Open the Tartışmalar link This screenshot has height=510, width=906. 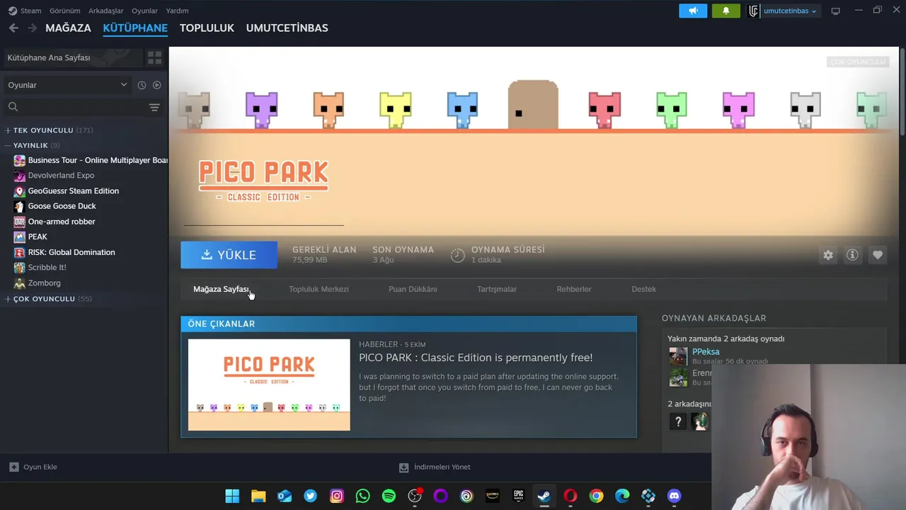tap(497, 289)
